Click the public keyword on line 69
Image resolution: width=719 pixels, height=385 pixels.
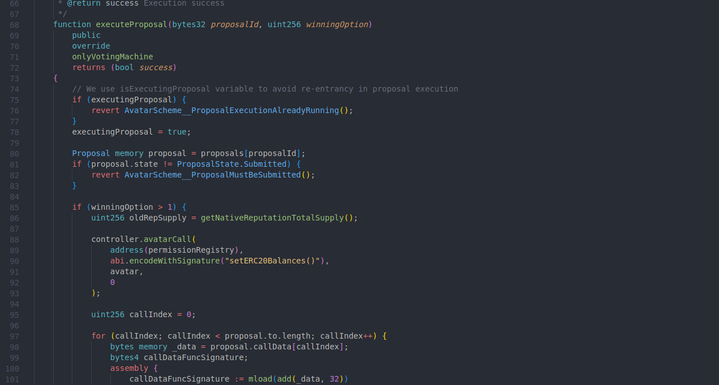[86, 35]
